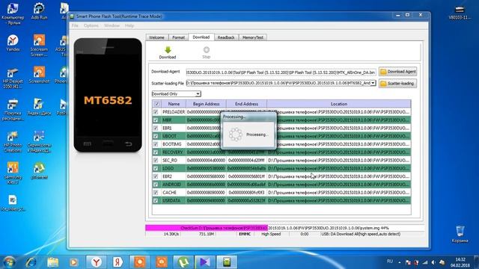Uncheck the BOOTIMG partition checkbox
Image resolution: width=479 pixels, height=269 pixels.
[156, 144]
